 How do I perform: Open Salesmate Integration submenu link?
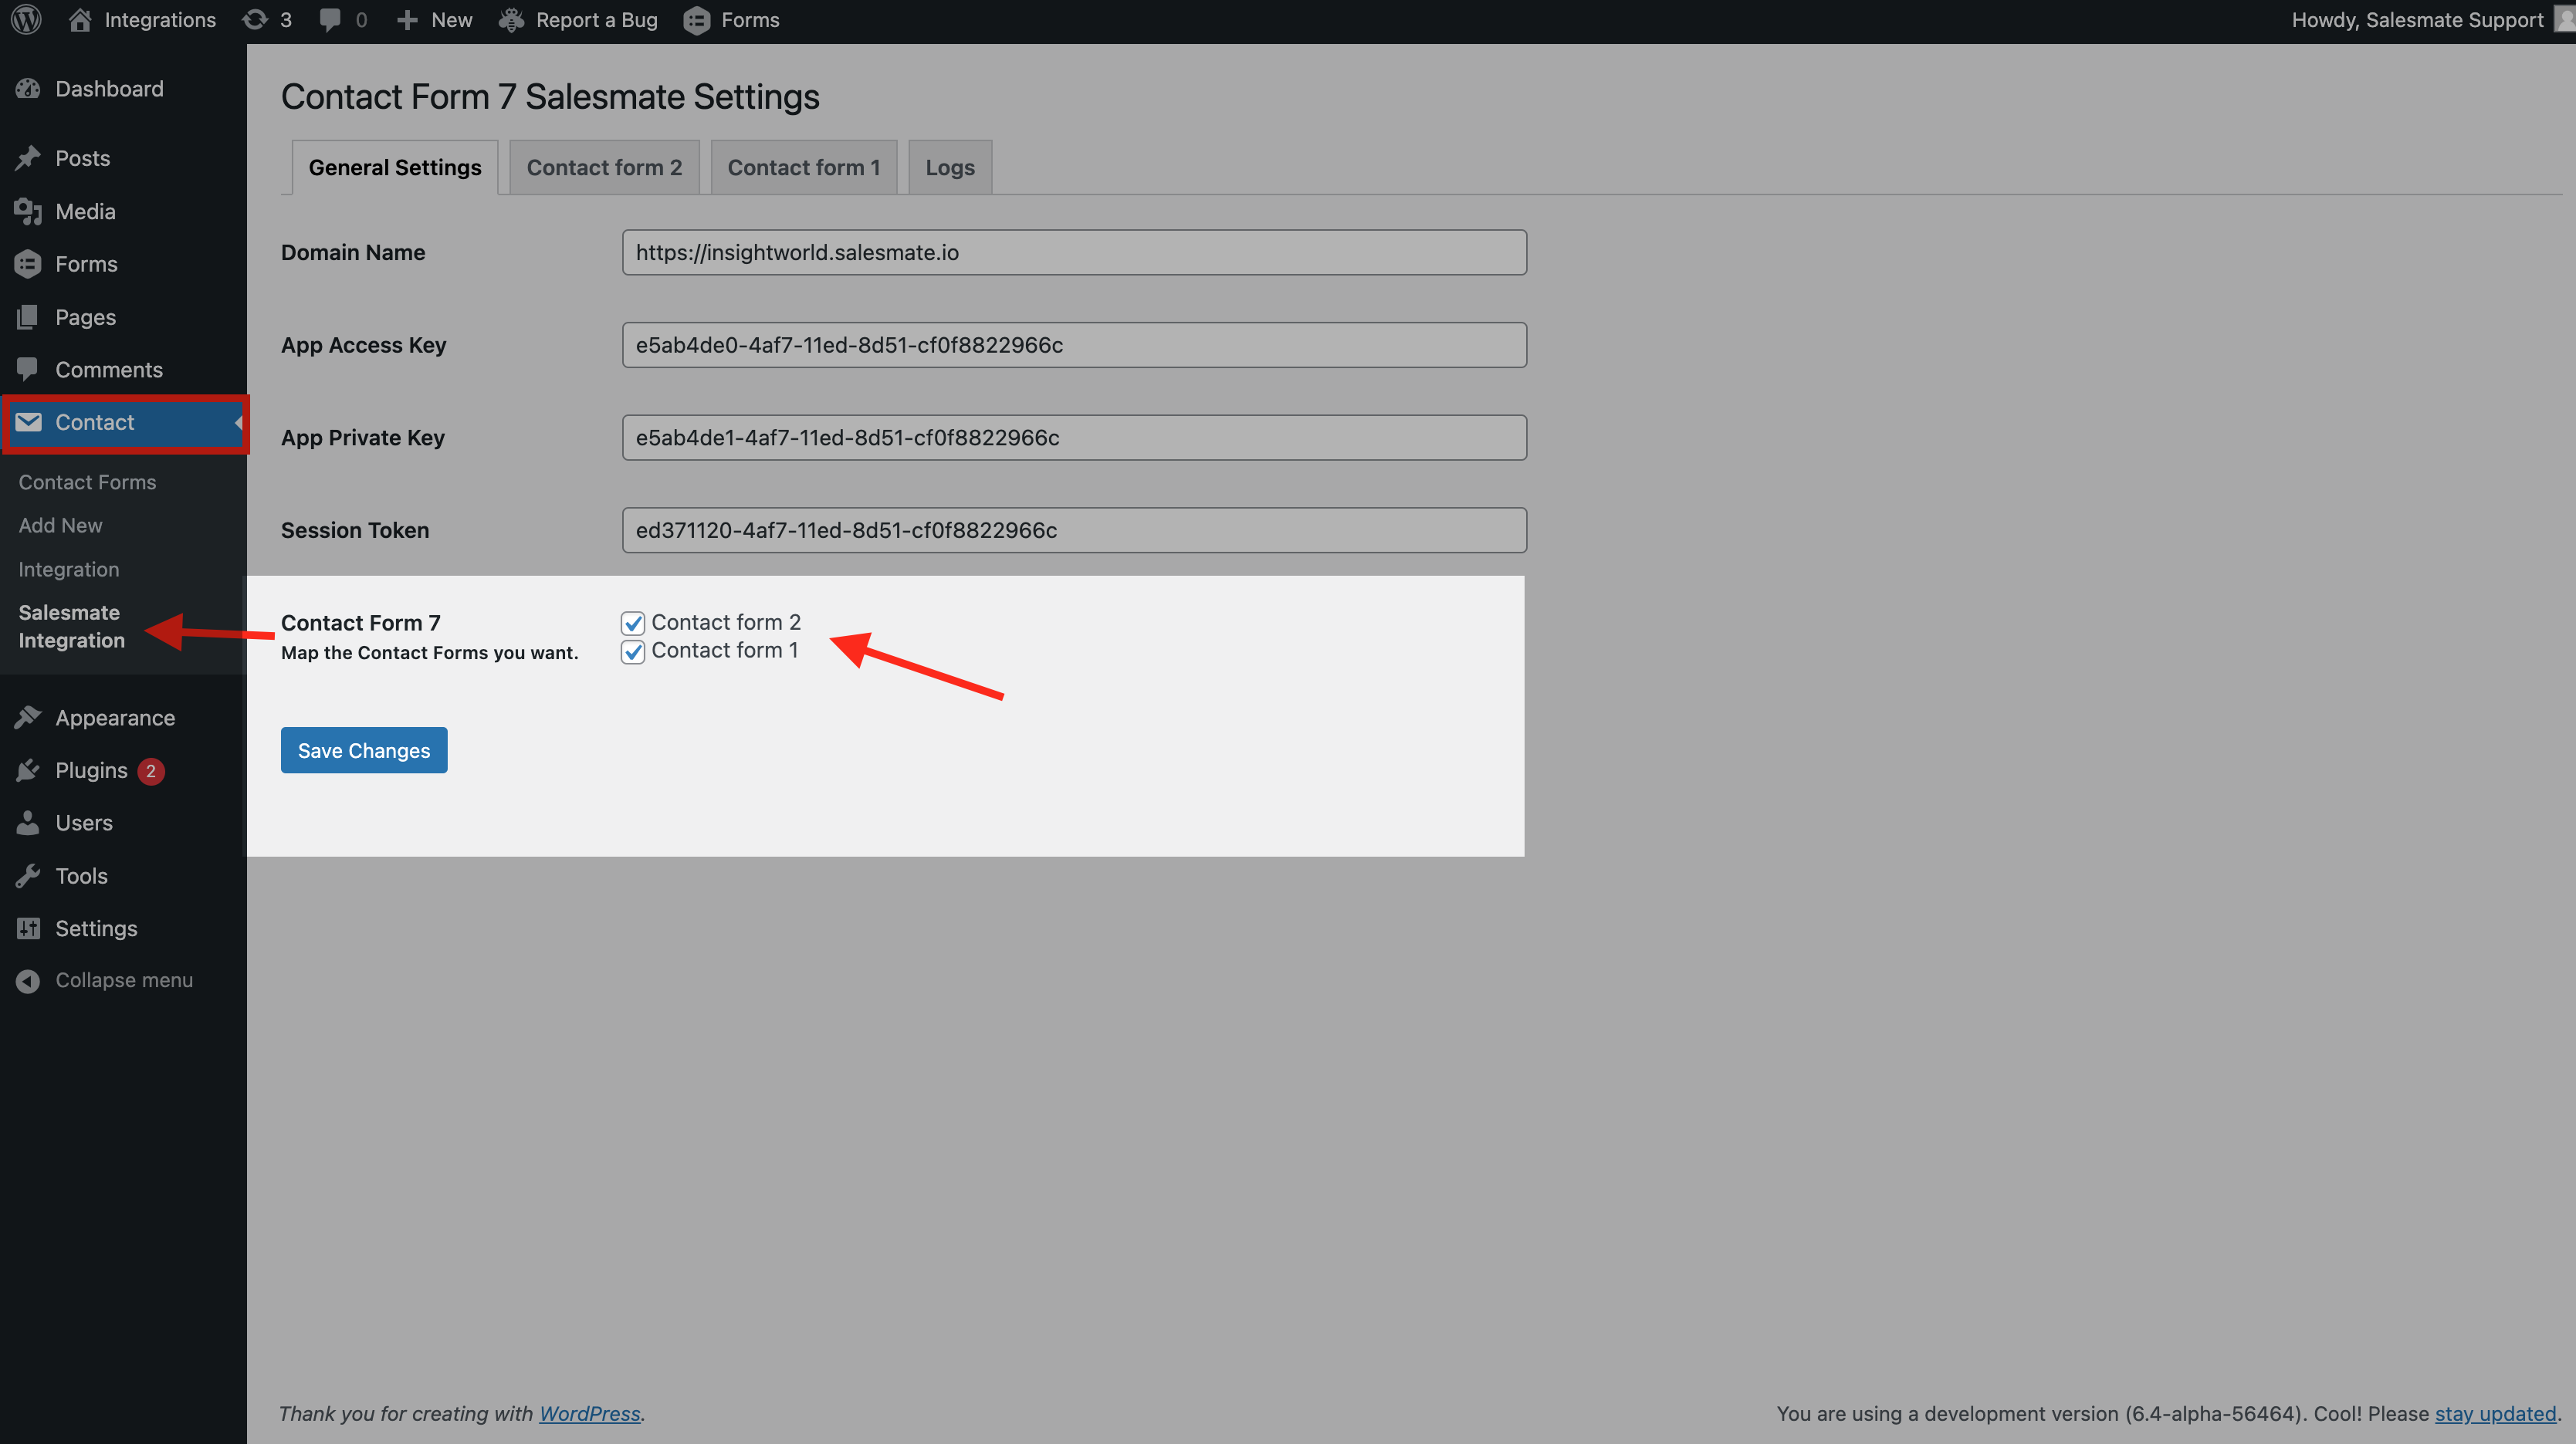71,626
